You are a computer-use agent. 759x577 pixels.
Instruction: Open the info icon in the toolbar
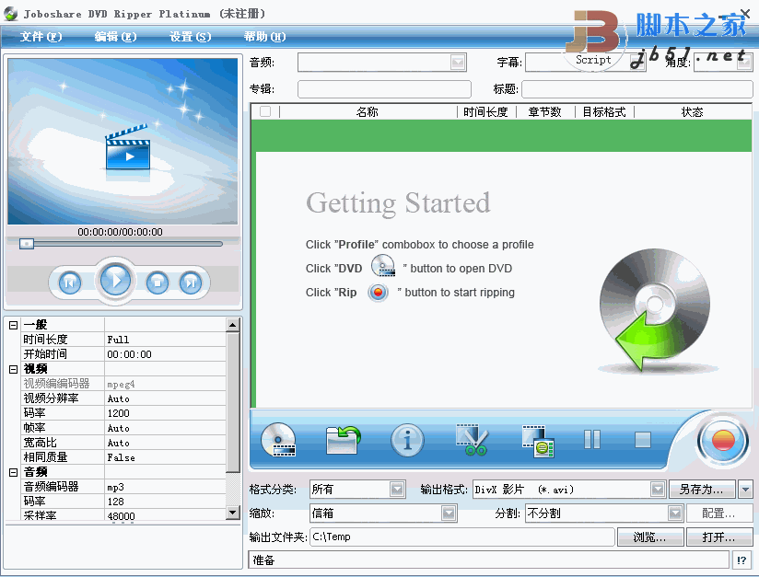point(407,440)
